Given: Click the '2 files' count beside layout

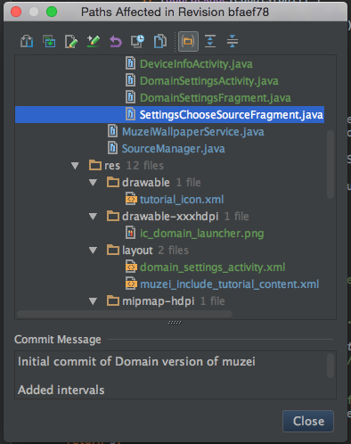Looking at the screenshot, I should coord(174,251).
